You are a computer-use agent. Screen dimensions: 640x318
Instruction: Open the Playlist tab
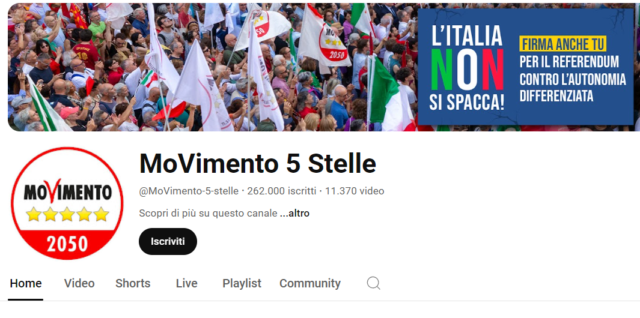242,283
